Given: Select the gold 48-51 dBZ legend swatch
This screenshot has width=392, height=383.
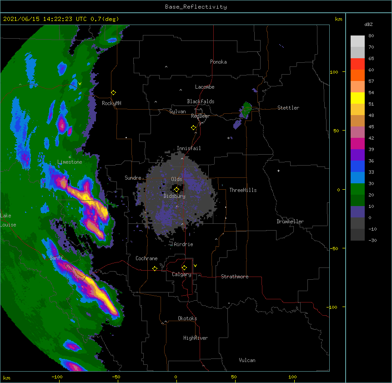Looking at the screenshot, I should 357,110.
